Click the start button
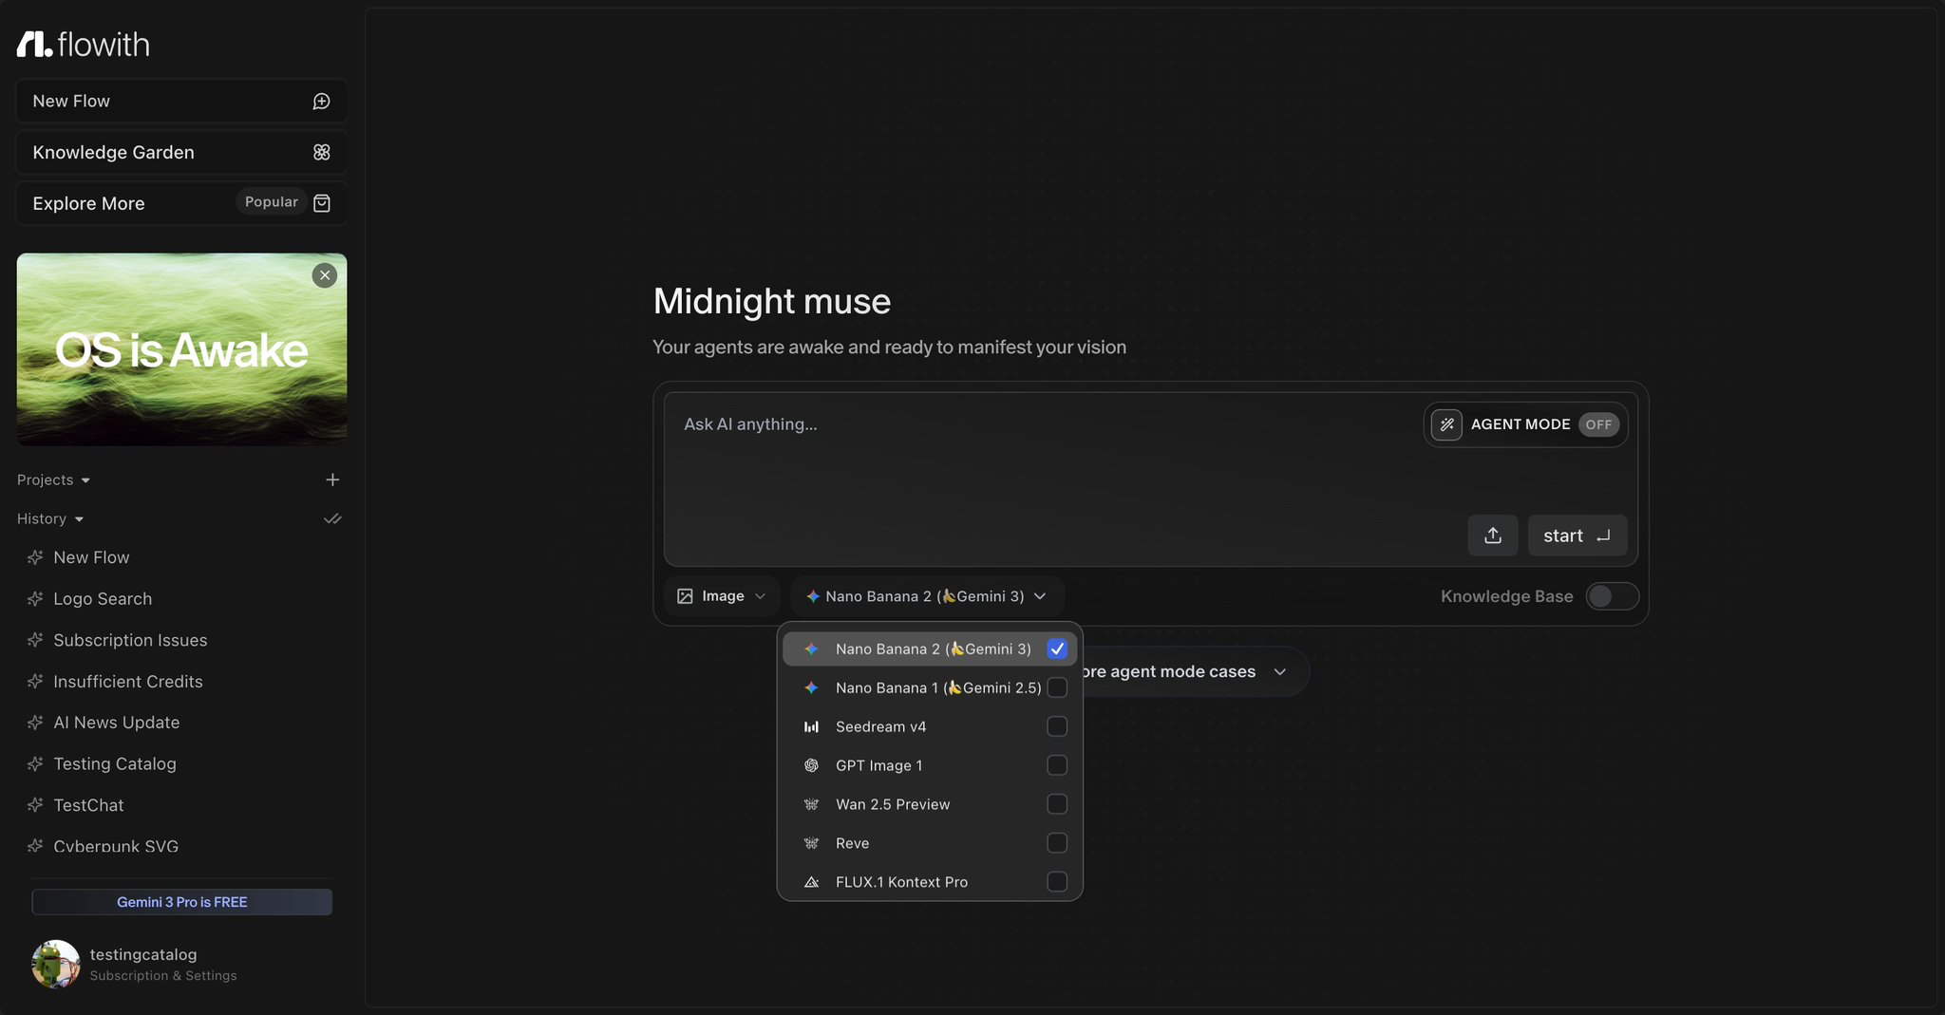Viewport: 1945px width, 1015px height. click(1577, 536)
